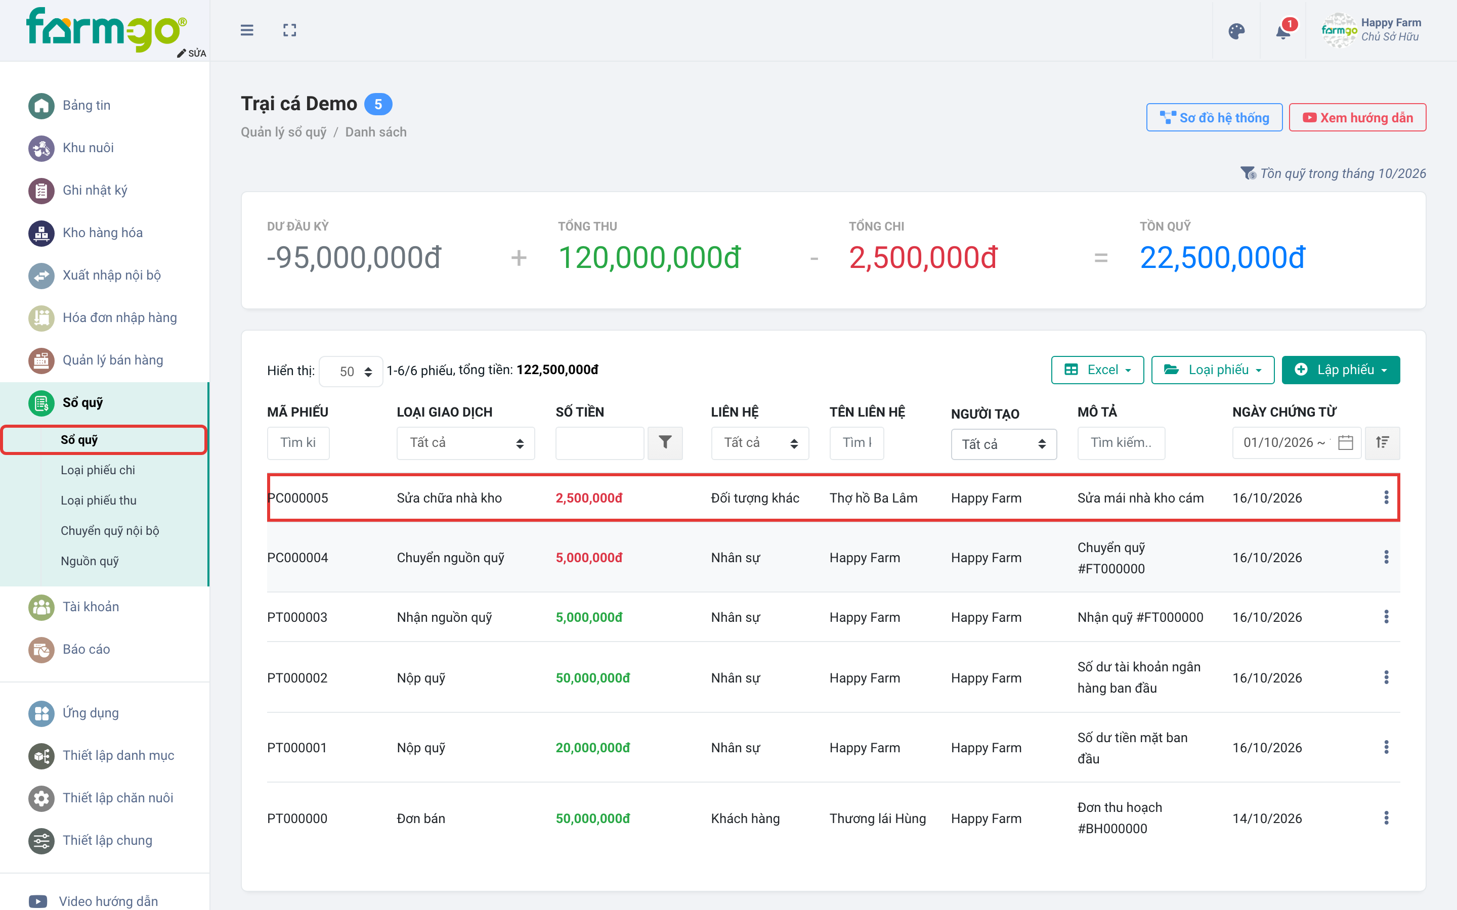
Task: Select Loại phiếu chi submenu item
Action: 98,470
